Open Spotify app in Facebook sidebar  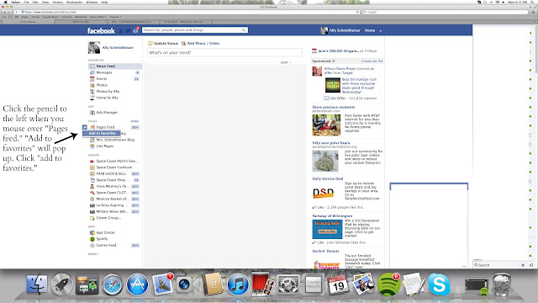coord(102,239)
